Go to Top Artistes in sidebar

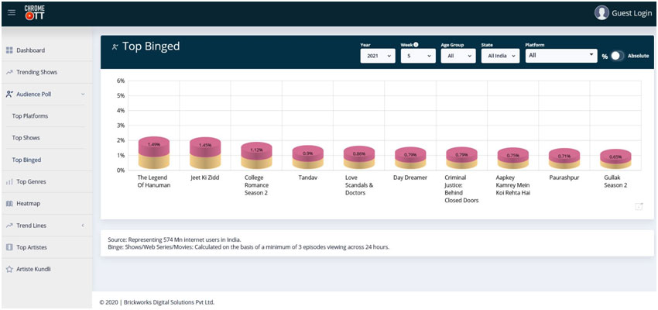coord(32,247)
